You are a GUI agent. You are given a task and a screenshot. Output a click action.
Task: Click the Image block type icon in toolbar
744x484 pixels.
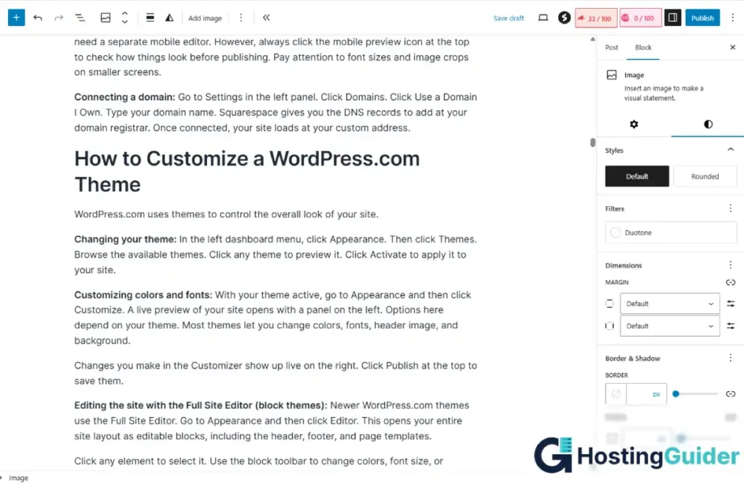105,17
